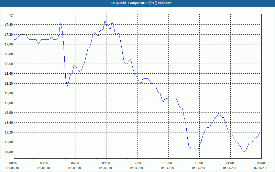Select the 15,60 y-axis value

8,113
